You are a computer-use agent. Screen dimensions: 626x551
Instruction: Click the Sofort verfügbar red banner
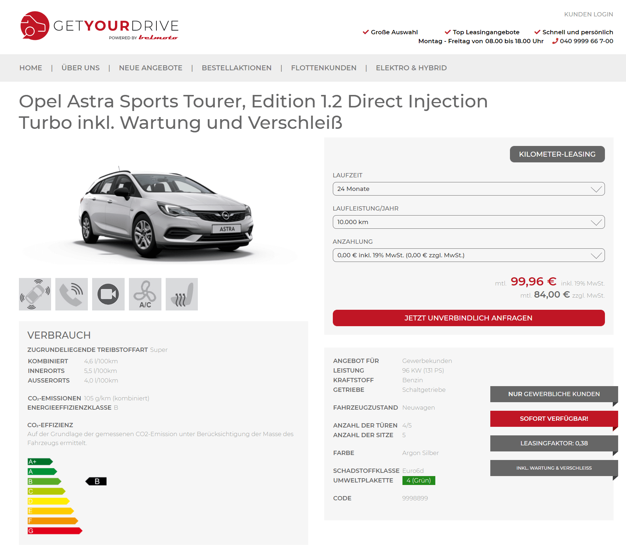[x=554, y=419]
